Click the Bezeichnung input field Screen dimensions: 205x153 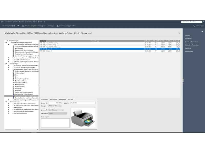pos(83,103)
